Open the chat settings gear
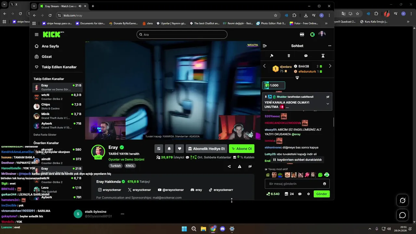Viewport: 416px width, 234px height. coord(308,194)
